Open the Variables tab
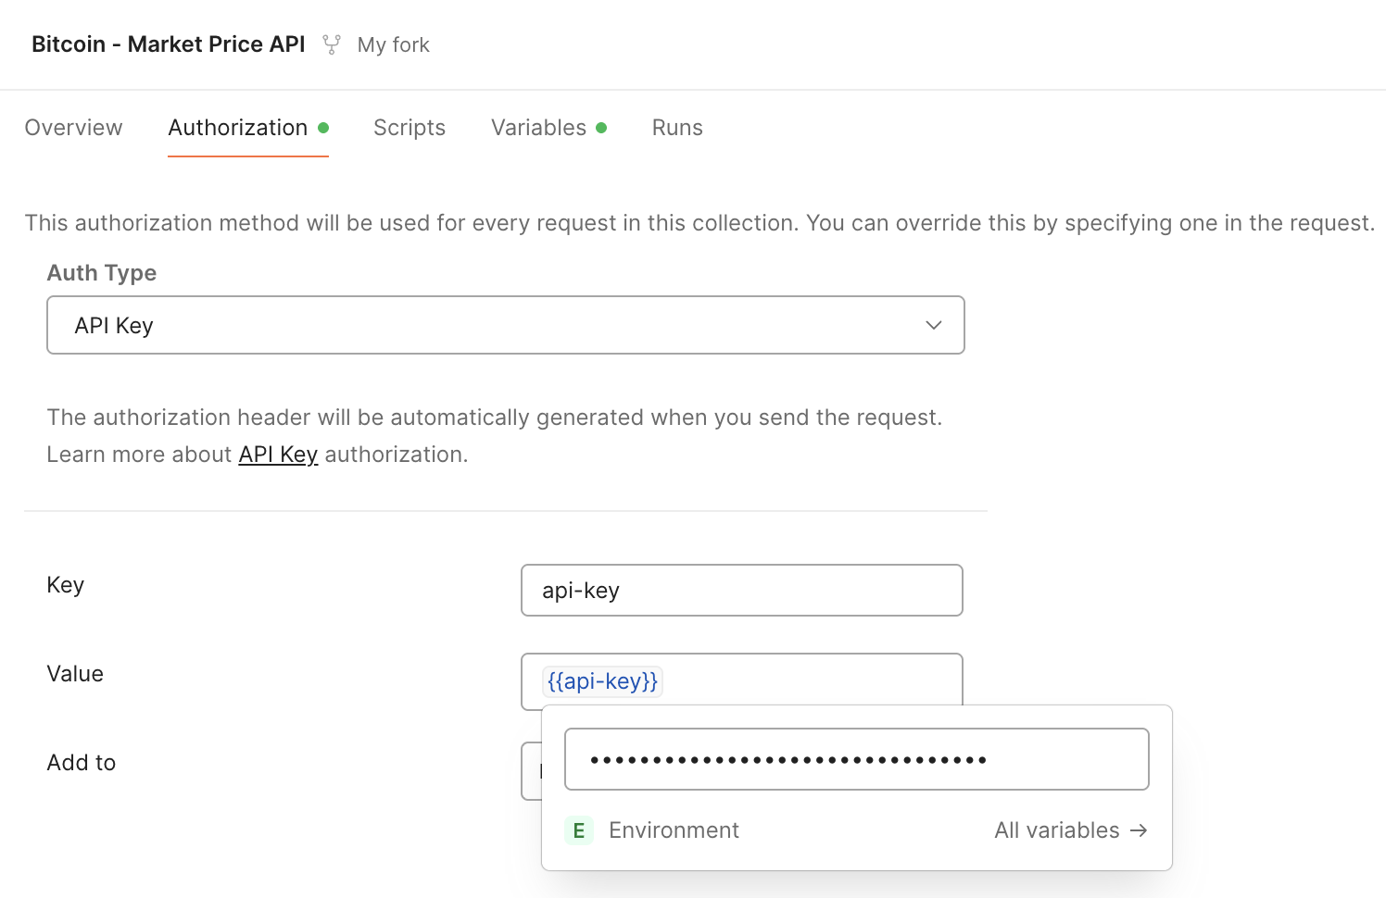Viewport: 1386px width, 898px height. [548, 128]
